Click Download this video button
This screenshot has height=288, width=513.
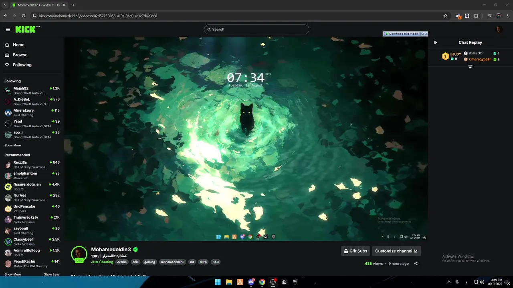[402, 34]
